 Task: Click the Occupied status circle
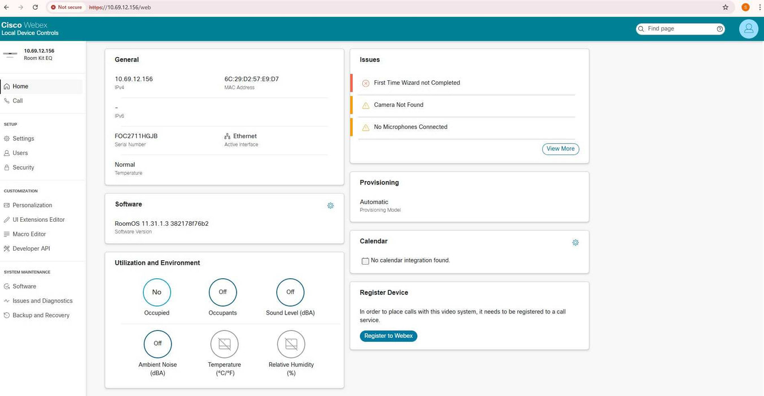tap(157, 292)
